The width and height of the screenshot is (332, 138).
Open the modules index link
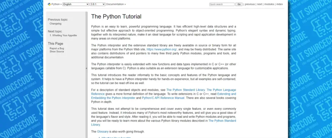pyautogui.click(x=269, y=4)
